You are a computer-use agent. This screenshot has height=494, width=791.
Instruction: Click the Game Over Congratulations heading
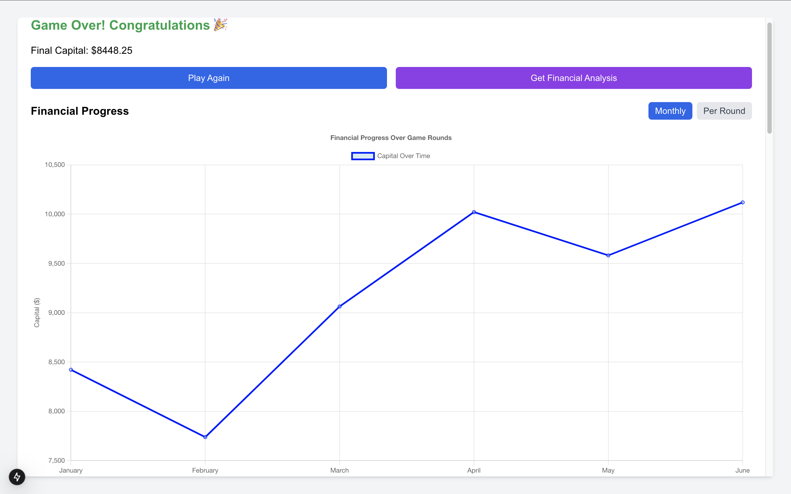pos(120,25)
